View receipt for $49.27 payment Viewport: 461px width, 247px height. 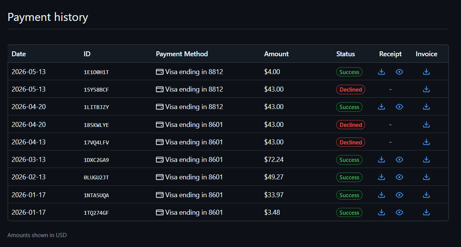tap(399, 177)
